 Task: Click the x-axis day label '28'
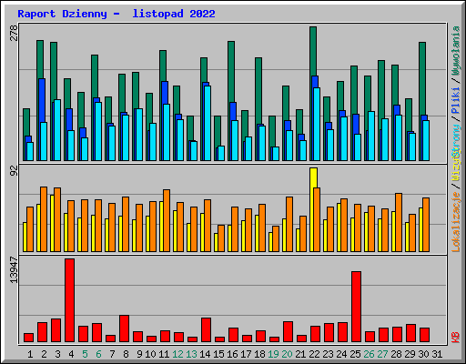tap(396, 354)
